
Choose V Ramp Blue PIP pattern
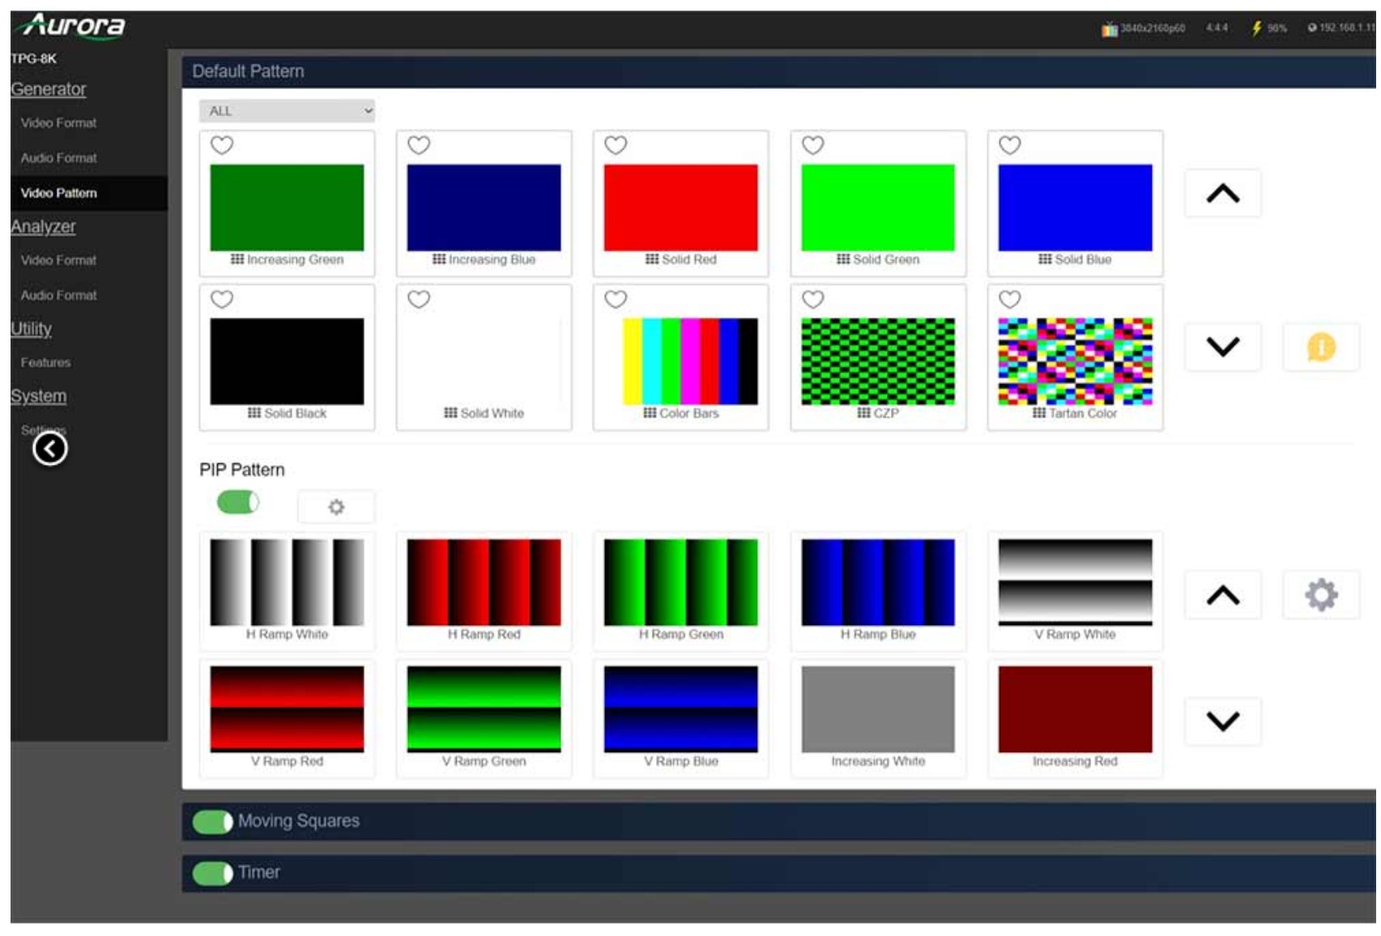(681, 709)
